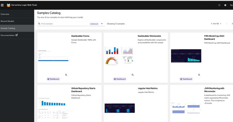Click the JVM metric exposed by Micrometer description
This screenshot has height=122, width=233.
(217, 99)
